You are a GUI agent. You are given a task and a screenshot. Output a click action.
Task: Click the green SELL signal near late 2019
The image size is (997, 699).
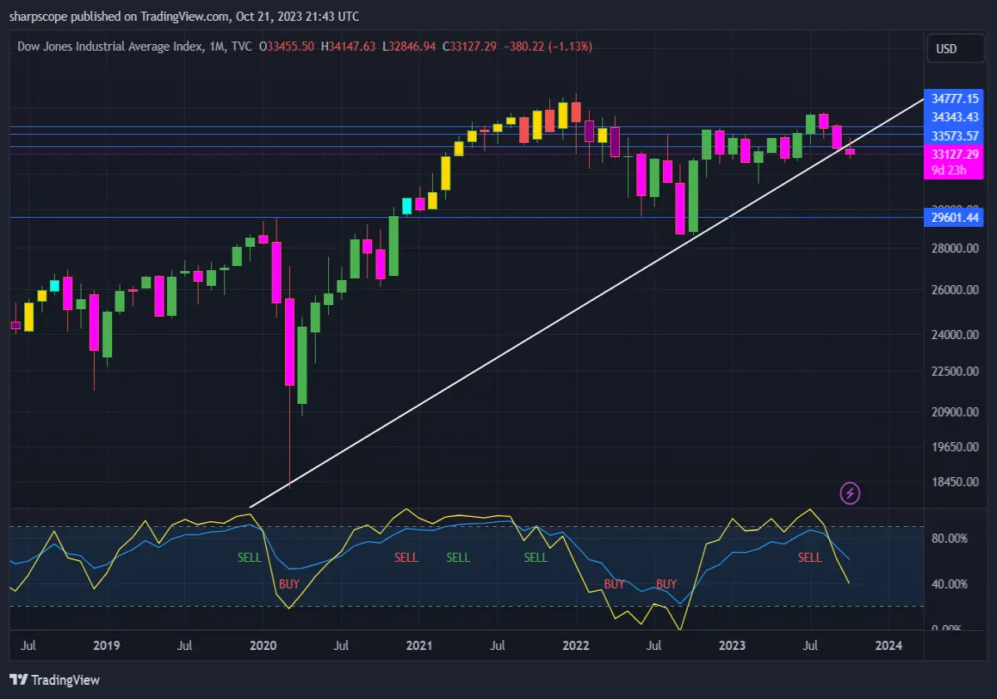(x=249, y=558)
